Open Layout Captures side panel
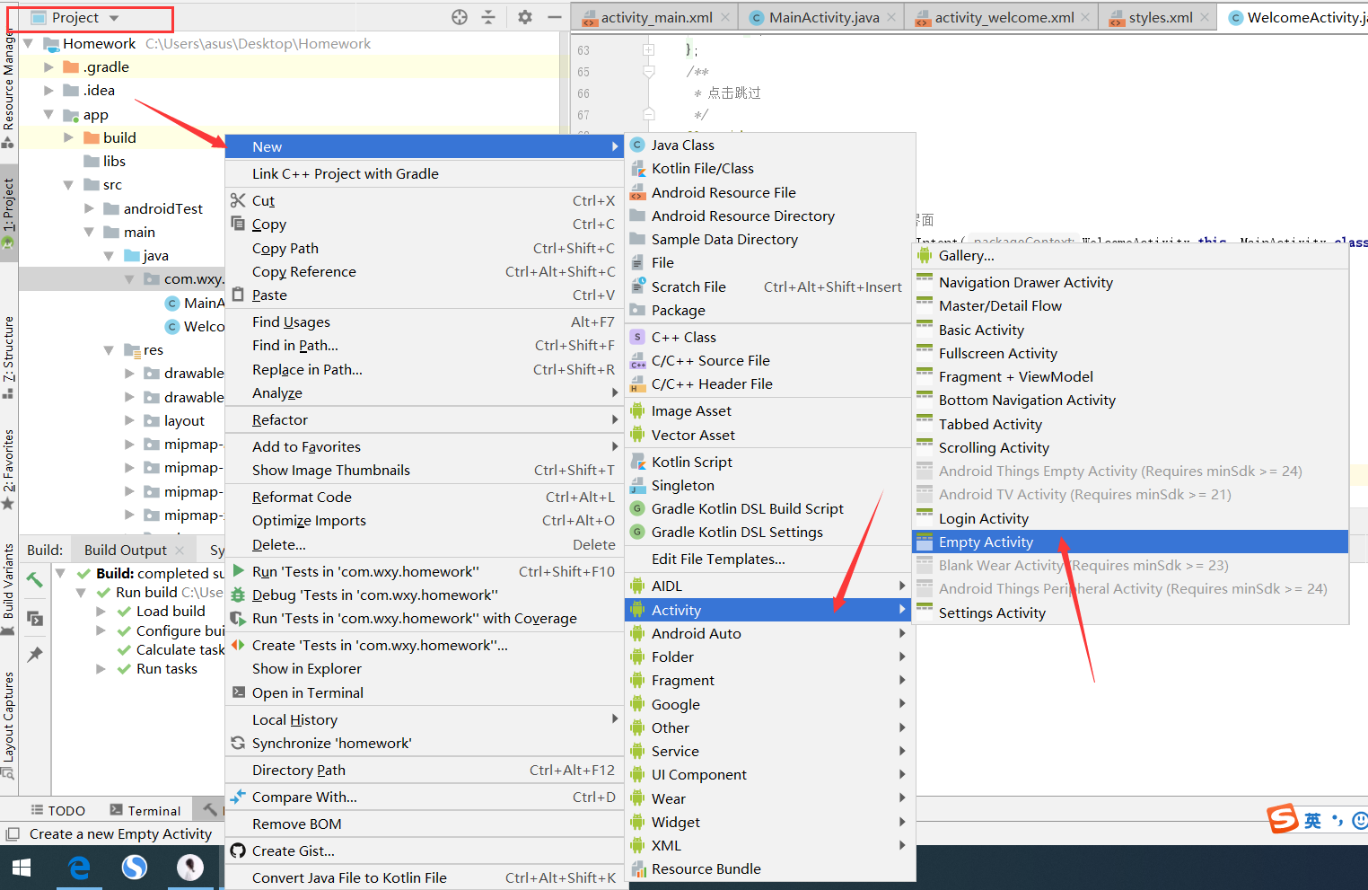This screenshot has height=890, width=1368. tap(9, 724)
